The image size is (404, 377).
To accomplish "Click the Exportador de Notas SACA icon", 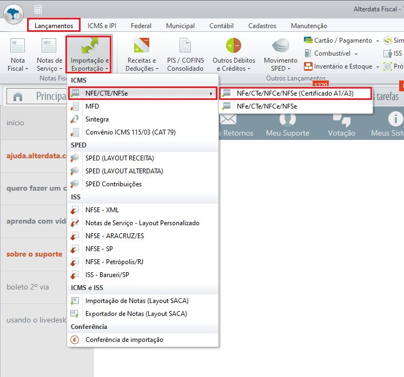I will [x=75, y=314].
